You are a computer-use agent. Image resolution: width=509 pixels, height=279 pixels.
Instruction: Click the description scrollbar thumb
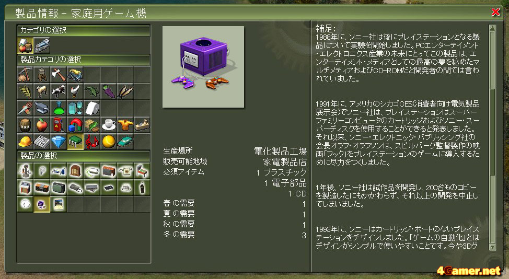[492, 60]
